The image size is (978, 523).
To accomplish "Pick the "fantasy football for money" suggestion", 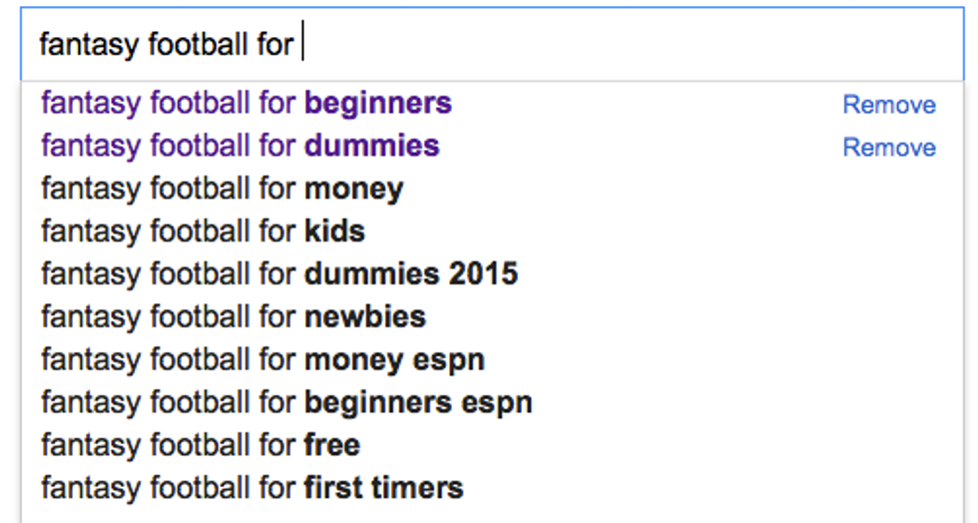I will point(222,189).
